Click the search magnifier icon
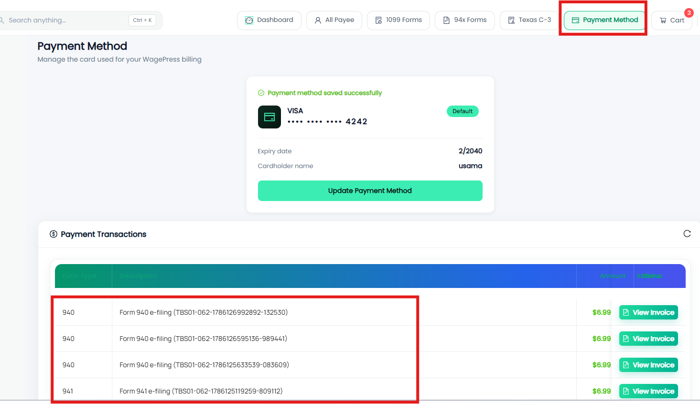The image size is (700, 404). (x=2, y=20)
